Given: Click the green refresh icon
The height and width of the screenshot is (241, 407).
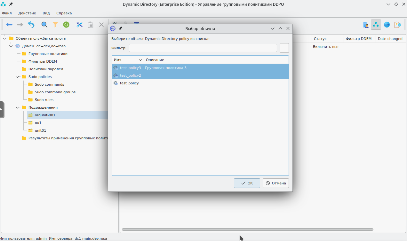Looking at the screenshot, I should point(66,25).
